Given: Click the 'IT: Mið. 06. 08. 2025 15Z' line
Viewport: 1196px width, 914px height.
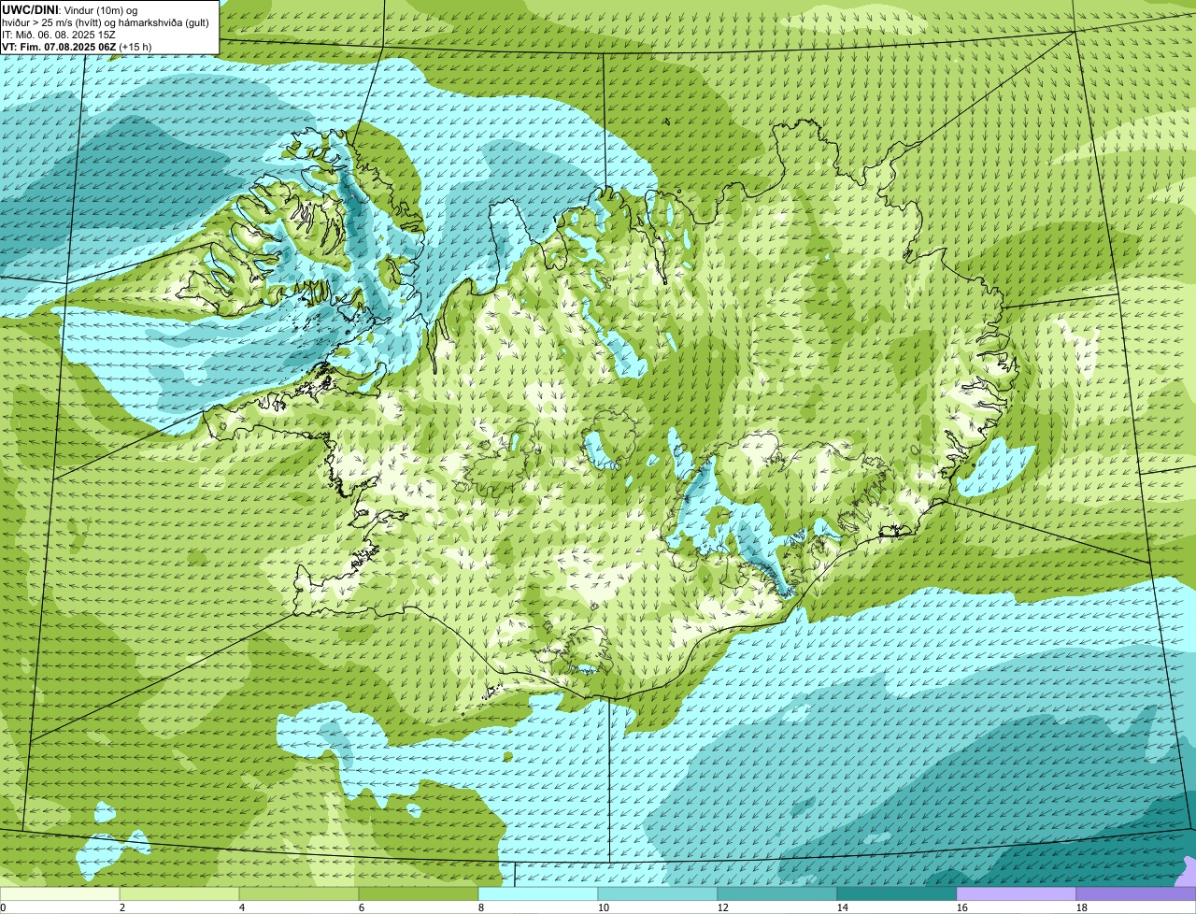Looking at the screenshot, I should (59, 34).
